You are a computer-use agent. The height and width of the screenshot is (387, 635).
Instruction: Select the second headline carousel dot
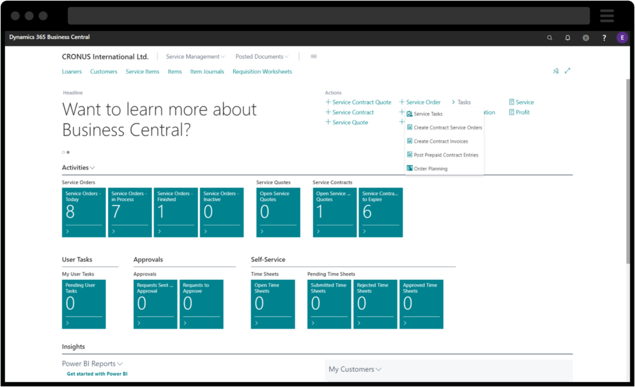tap(68, 152)
